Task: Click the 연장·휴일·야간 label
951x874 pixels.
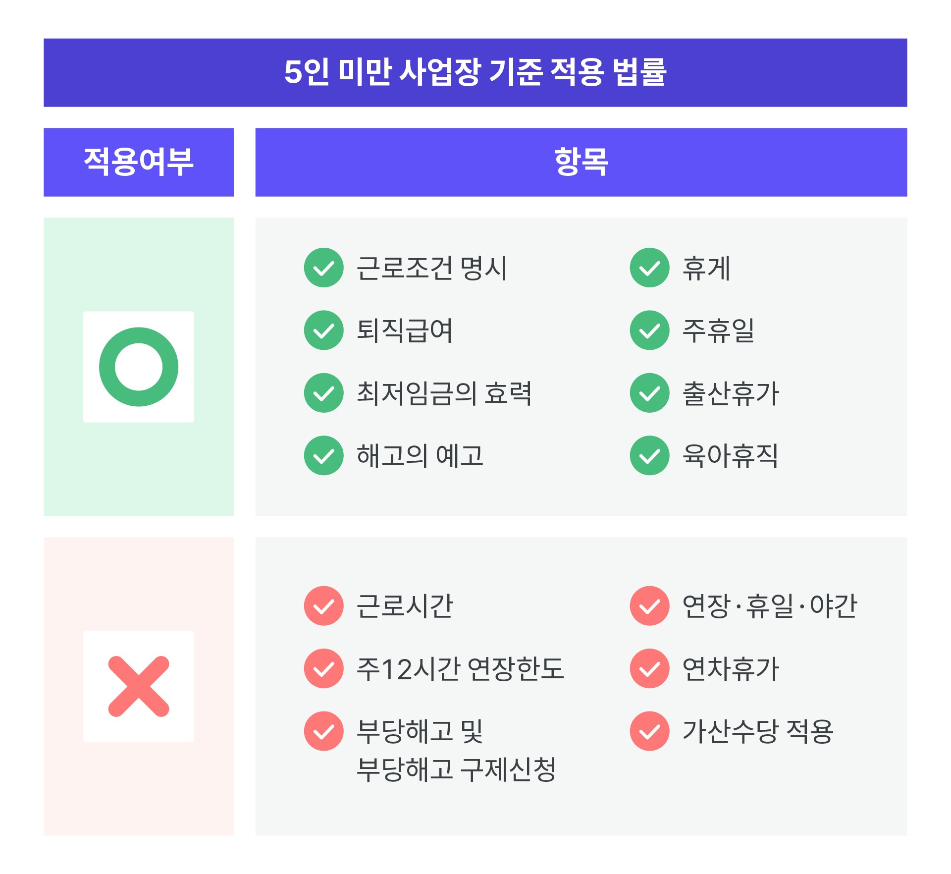Action: [x=769, y=606]
